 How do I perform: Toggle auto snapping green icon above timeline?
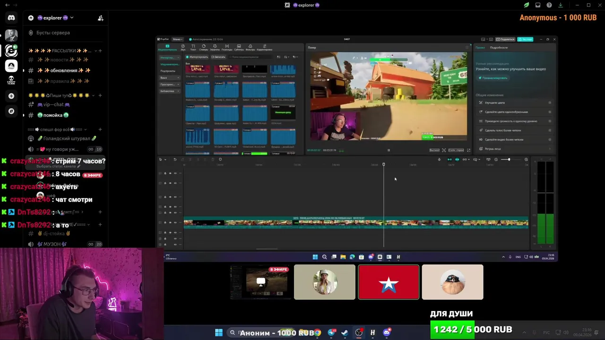pos(457,160)
